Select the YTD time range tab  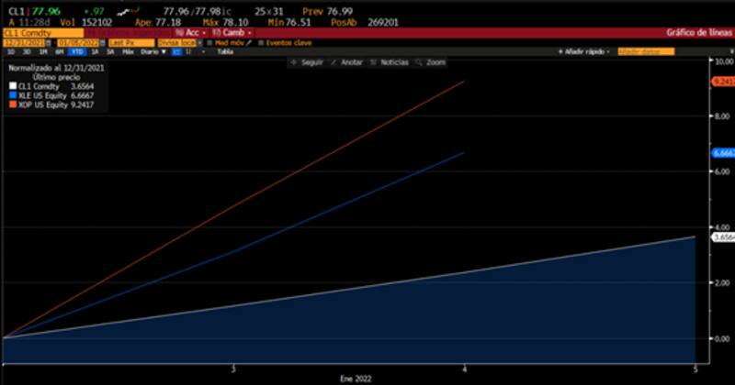pos(78,52)
